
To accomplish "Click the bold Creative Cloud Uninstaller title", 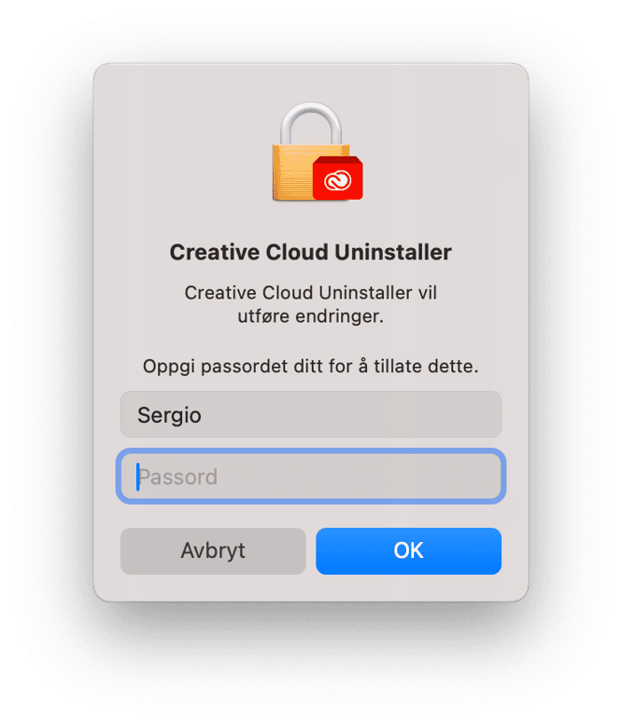I will coord(311,252).
